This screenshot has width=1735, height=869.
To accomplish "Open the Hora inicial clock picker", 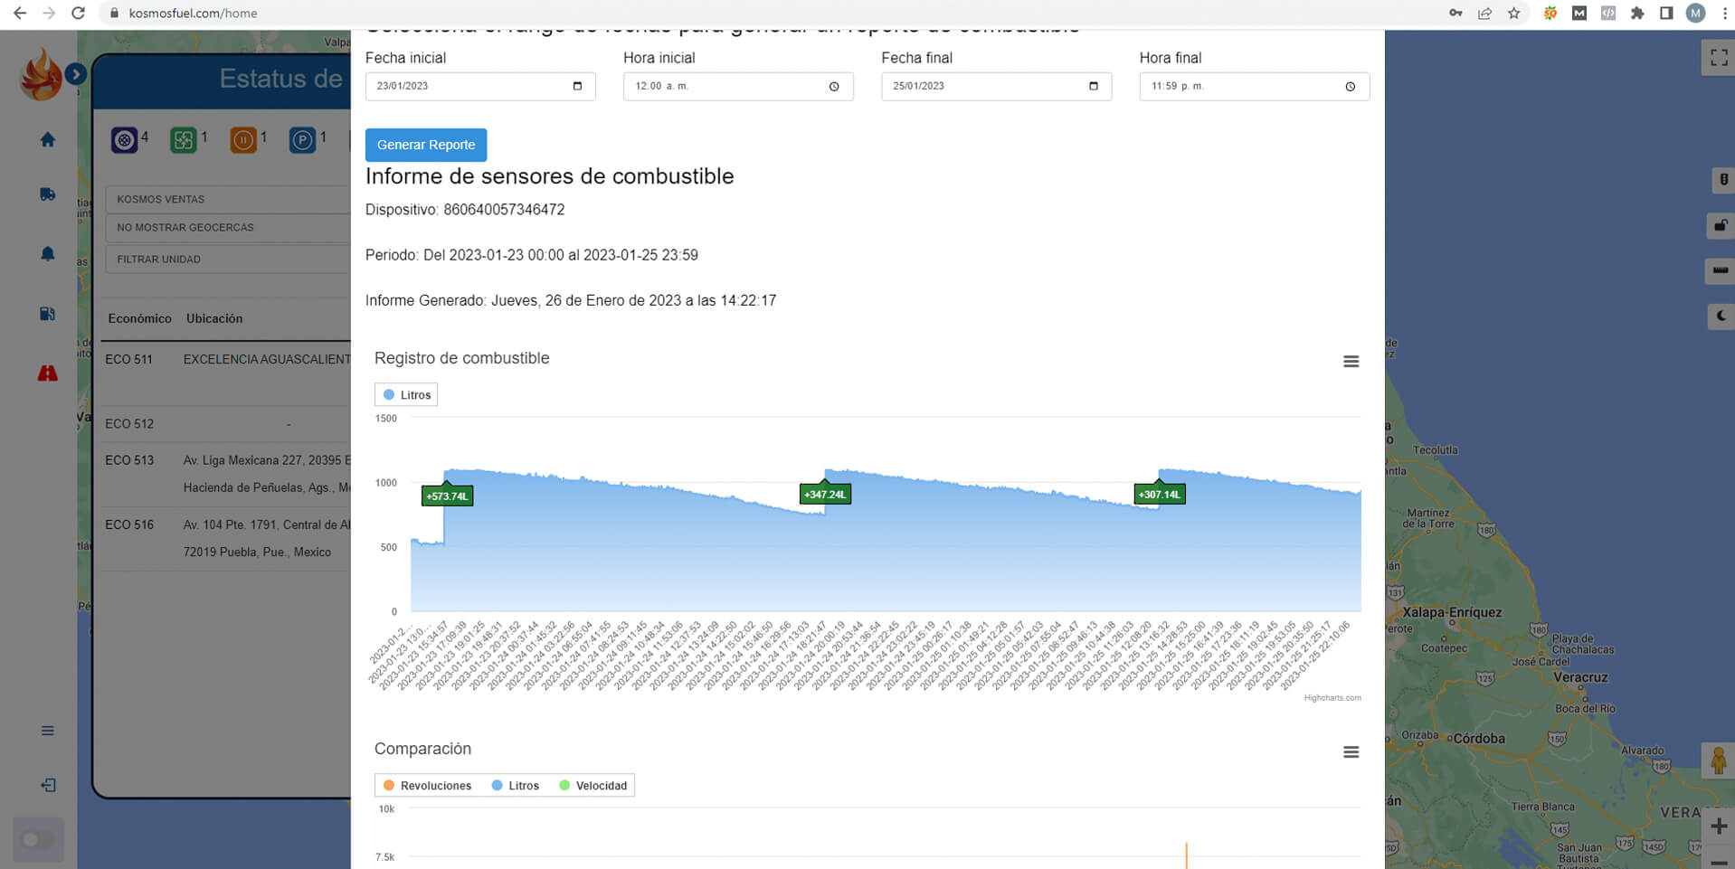I will click(x=834, y=87).
